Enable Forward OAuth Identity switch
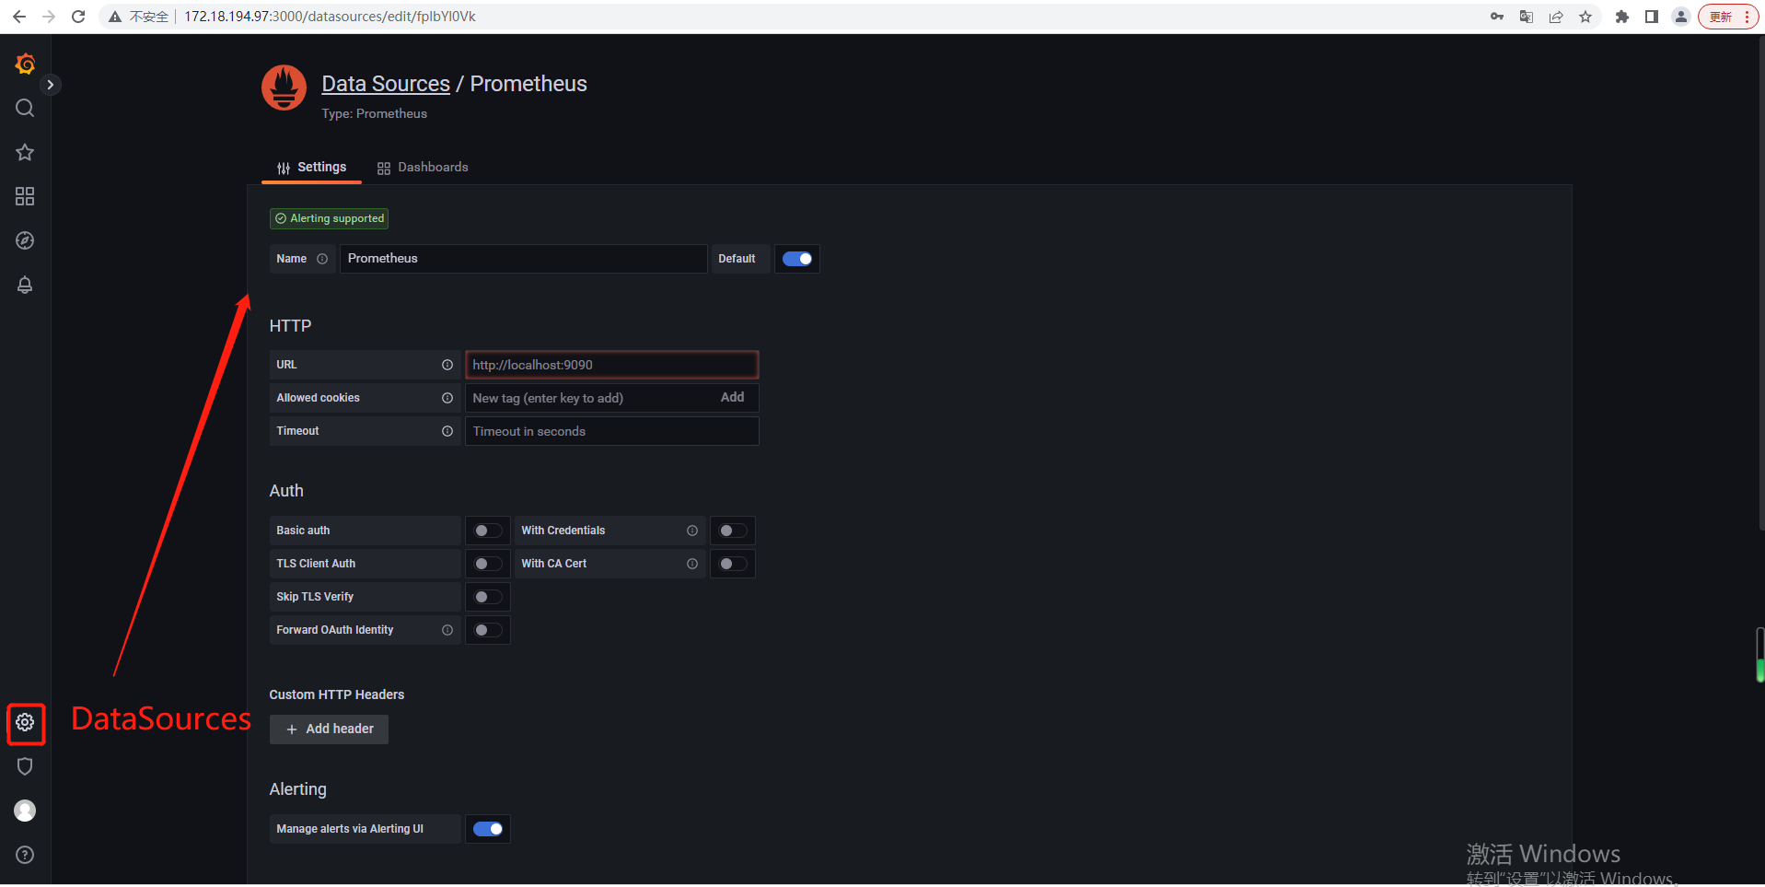The width and height of the screenshot is (1765, 887). click(x=488, y=630)
